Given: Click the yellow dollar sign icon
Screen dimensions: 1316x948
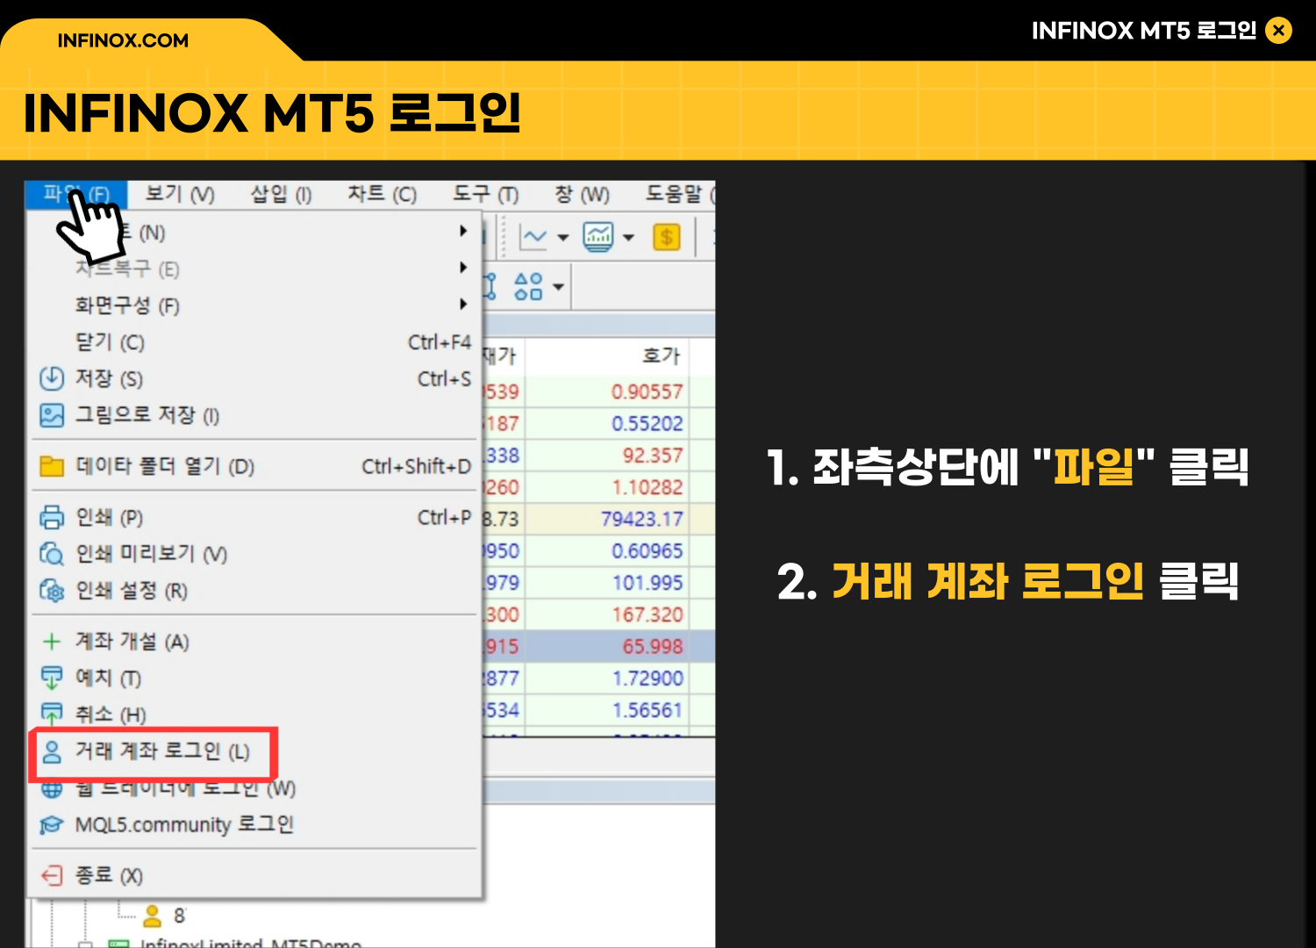Looking at the screenshot, I should pyautogui.click(x=667, y=237).
